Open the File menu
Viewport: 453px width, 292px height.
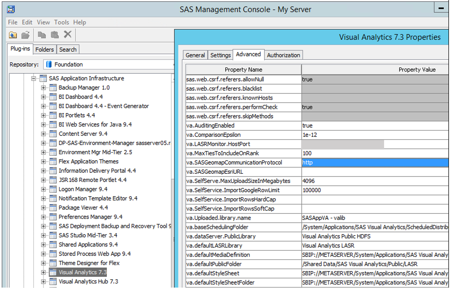13,22
